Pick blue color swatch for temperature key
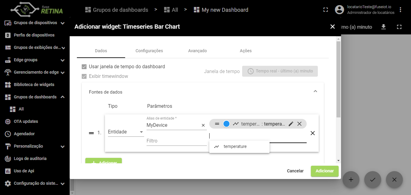411x195 pixels. pyautogui.click(x=226, y=124)
